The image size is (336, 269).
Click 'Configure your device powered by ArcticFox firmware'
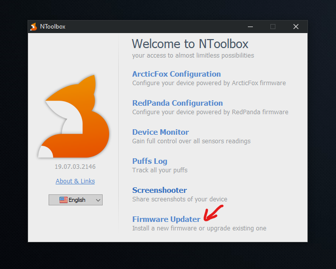(209, 83)
